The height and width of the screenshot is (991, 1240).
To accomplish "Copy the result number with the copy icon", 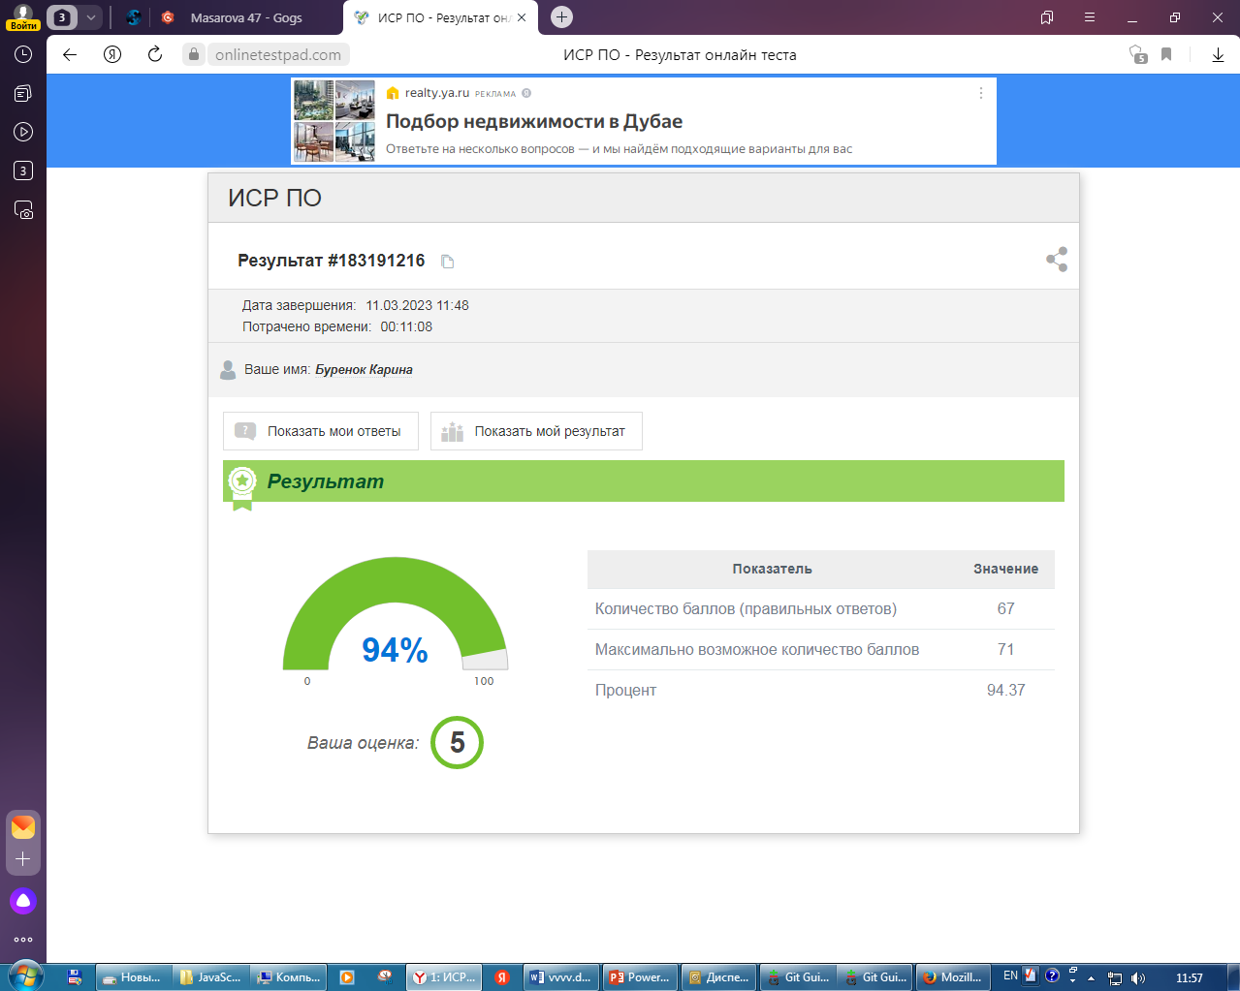I will pyautogui.click(x=447, y=262).
